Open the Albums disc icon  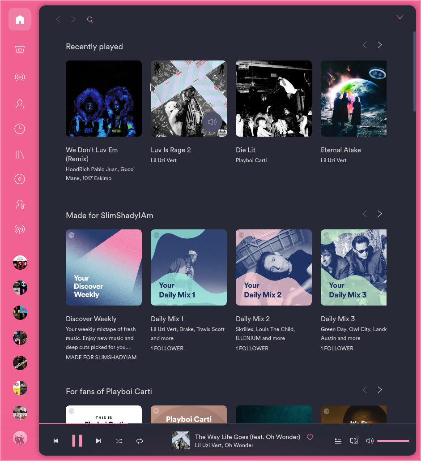20,179
